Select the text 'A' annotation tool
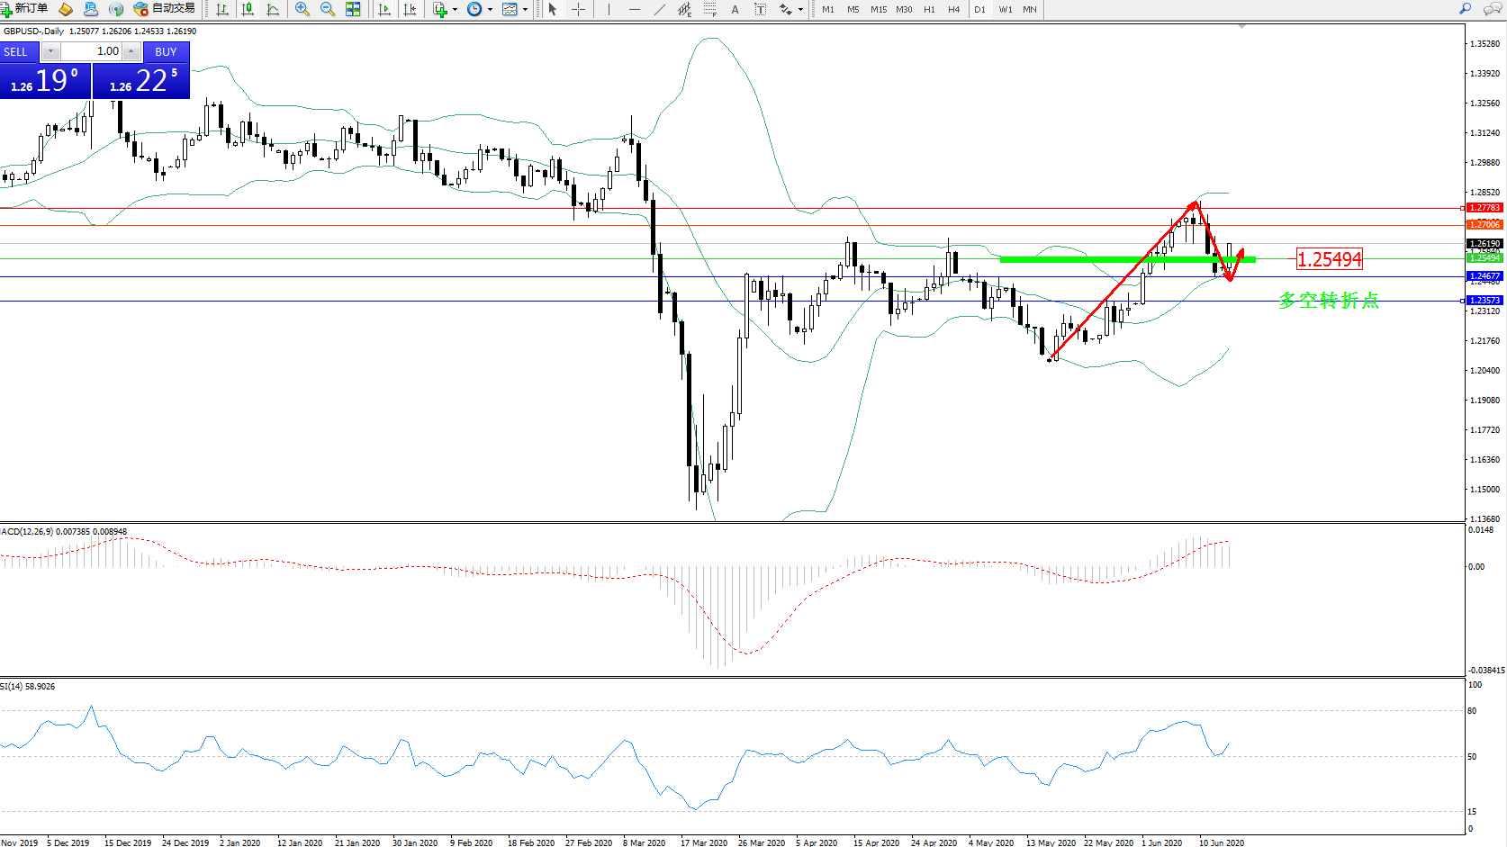The image size is (1507, 847). [735, 9]
